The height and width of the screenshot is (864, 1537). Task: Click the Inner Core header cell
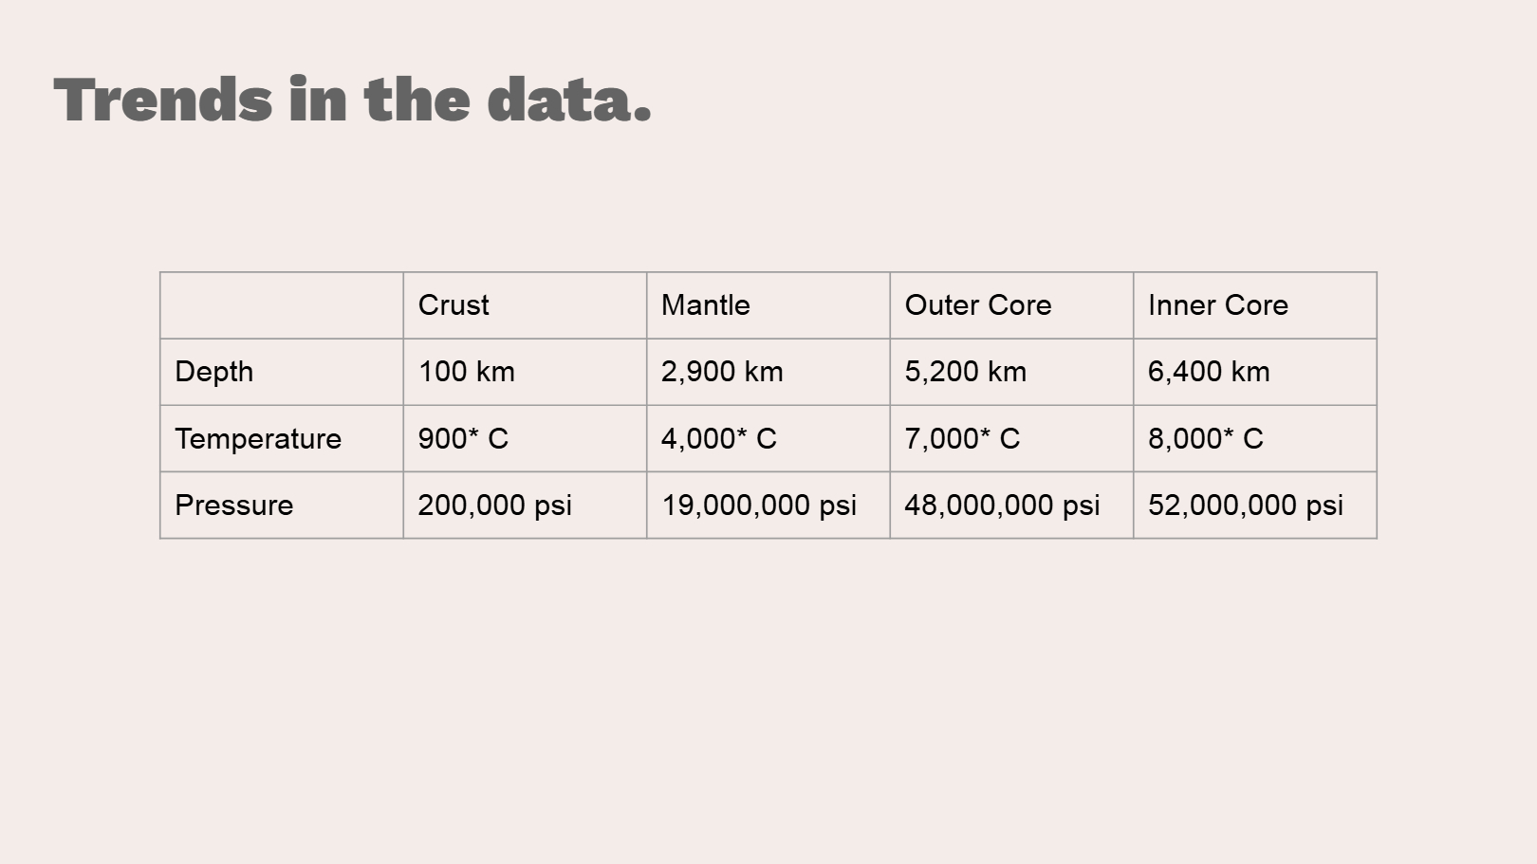(x=1254, y=305)
